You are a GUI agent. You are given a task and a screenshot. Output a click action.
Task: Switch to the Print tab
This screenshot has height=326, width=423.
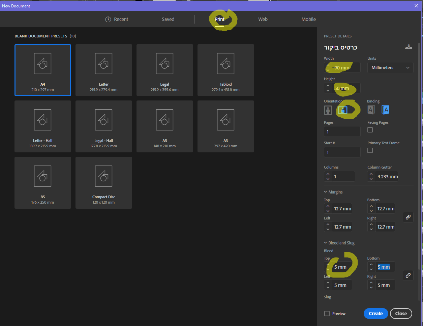[x=219, y=19]
